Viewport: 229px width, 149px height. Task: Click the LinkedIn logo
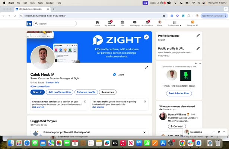click(x=29, y=23)
